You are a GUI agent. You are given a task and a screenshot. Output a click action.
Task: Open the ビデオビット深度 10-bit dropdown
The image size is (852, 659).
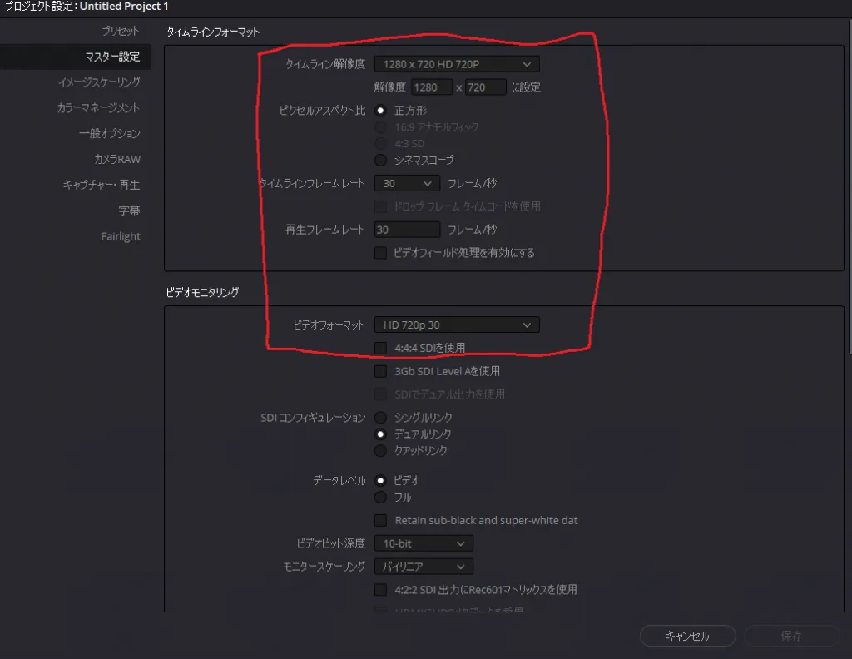[x=423, y=543]
